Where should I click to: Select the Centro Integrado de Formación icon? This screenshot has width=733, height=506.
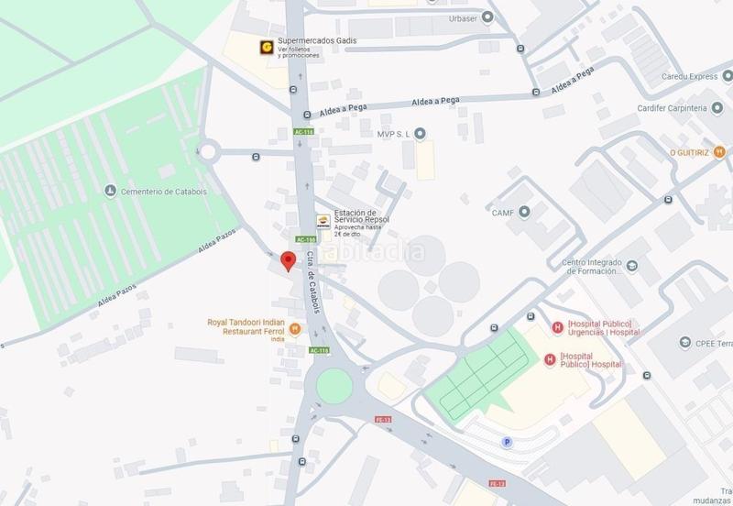coord(631,266)
